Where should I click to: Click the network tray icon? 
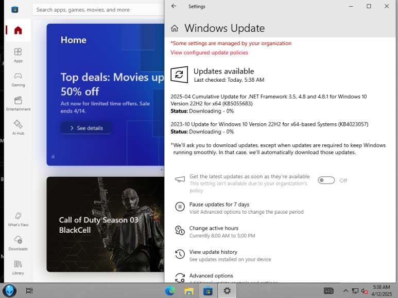(x=355, y=291)
